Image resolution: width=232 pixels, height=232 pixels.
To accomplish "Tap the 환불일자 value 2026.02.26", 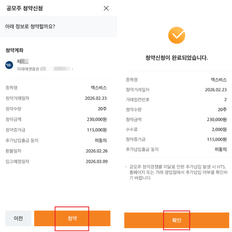I will (x=97, y=151).
